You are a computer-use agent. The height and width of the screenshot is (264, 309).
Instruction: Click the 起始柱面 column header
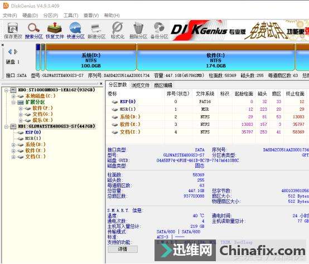click(x=244, y=94)
